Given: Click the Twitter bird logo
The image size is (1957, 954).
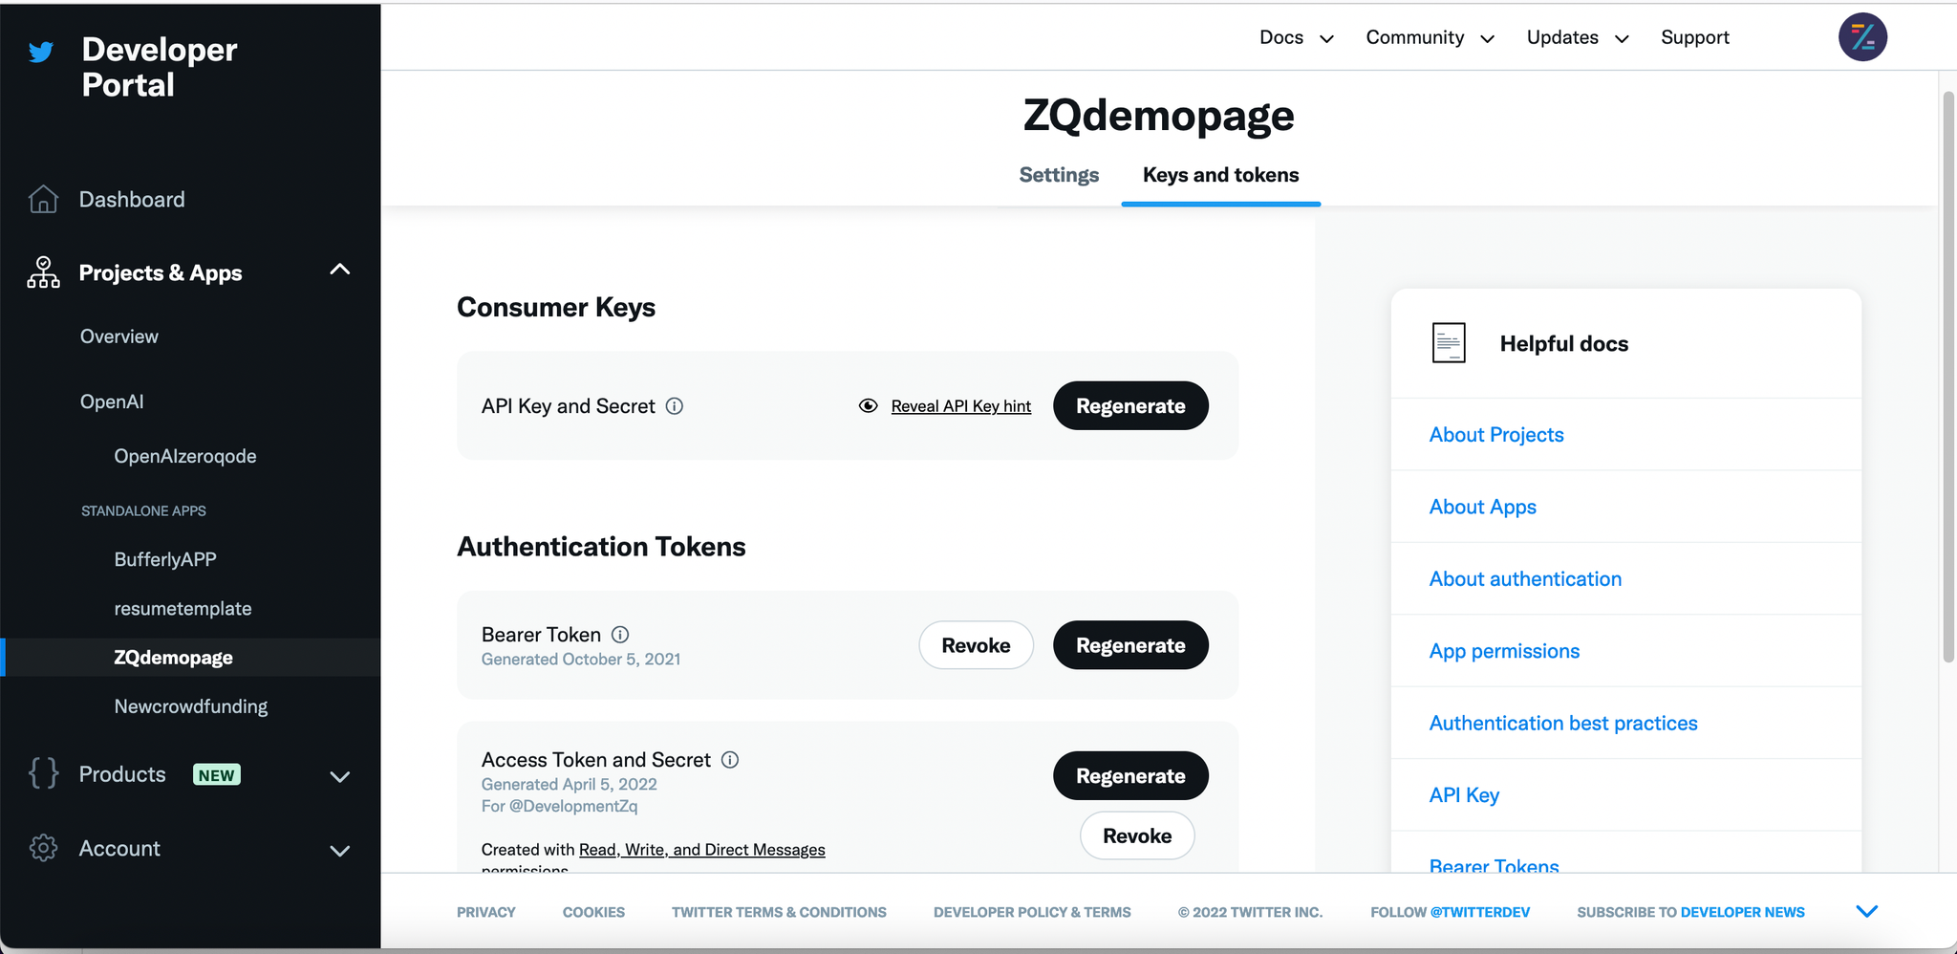Looking at the screenshot, I should [41, 52].
